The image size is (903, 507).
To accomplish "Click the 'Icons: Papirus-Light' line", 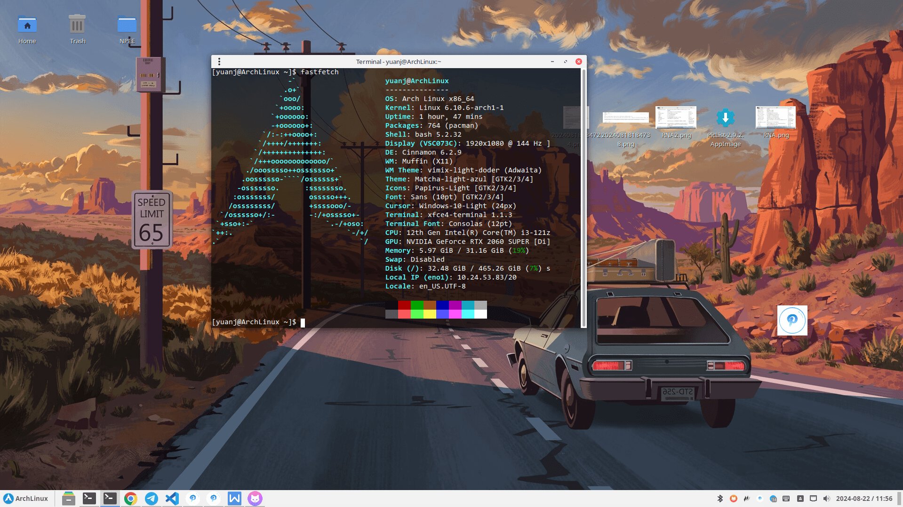I will [x=450, y=188].
